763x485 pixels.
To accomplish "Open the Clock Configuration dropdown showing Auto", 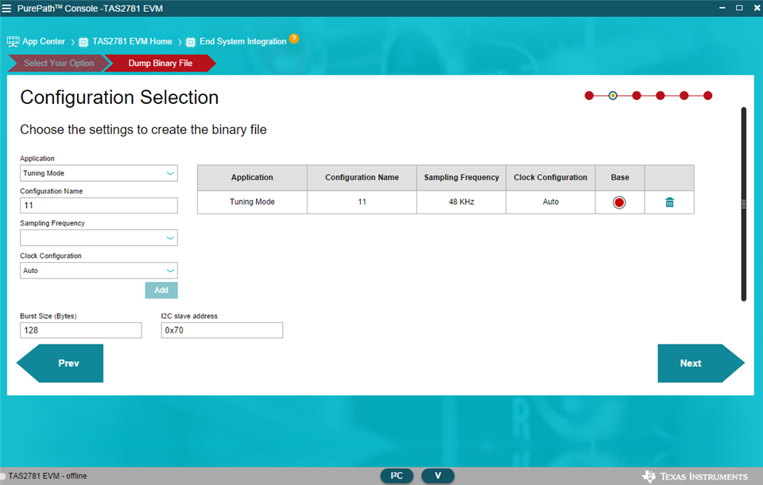I will (x=99, y=270).
